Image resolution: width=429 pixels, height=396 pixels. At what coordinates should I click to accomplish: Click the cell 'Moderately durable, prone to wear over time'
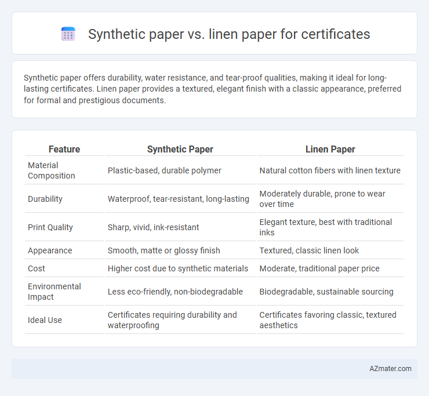[x=322, y=199]
